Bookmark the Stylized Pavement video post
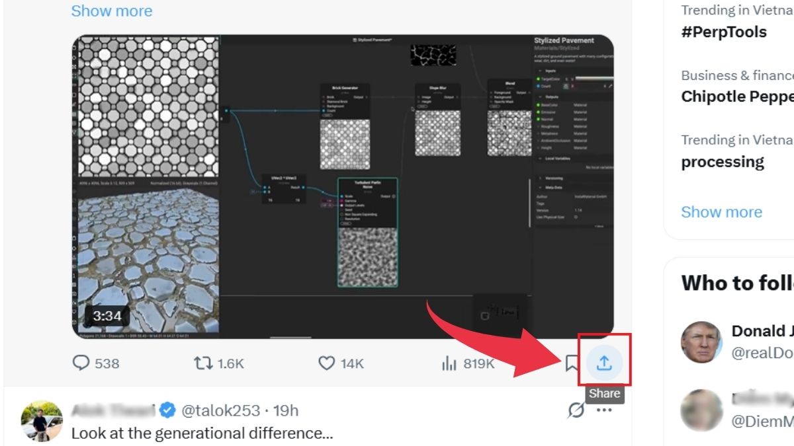This screenshot has width=794, height=446. [x=572, y=362]
